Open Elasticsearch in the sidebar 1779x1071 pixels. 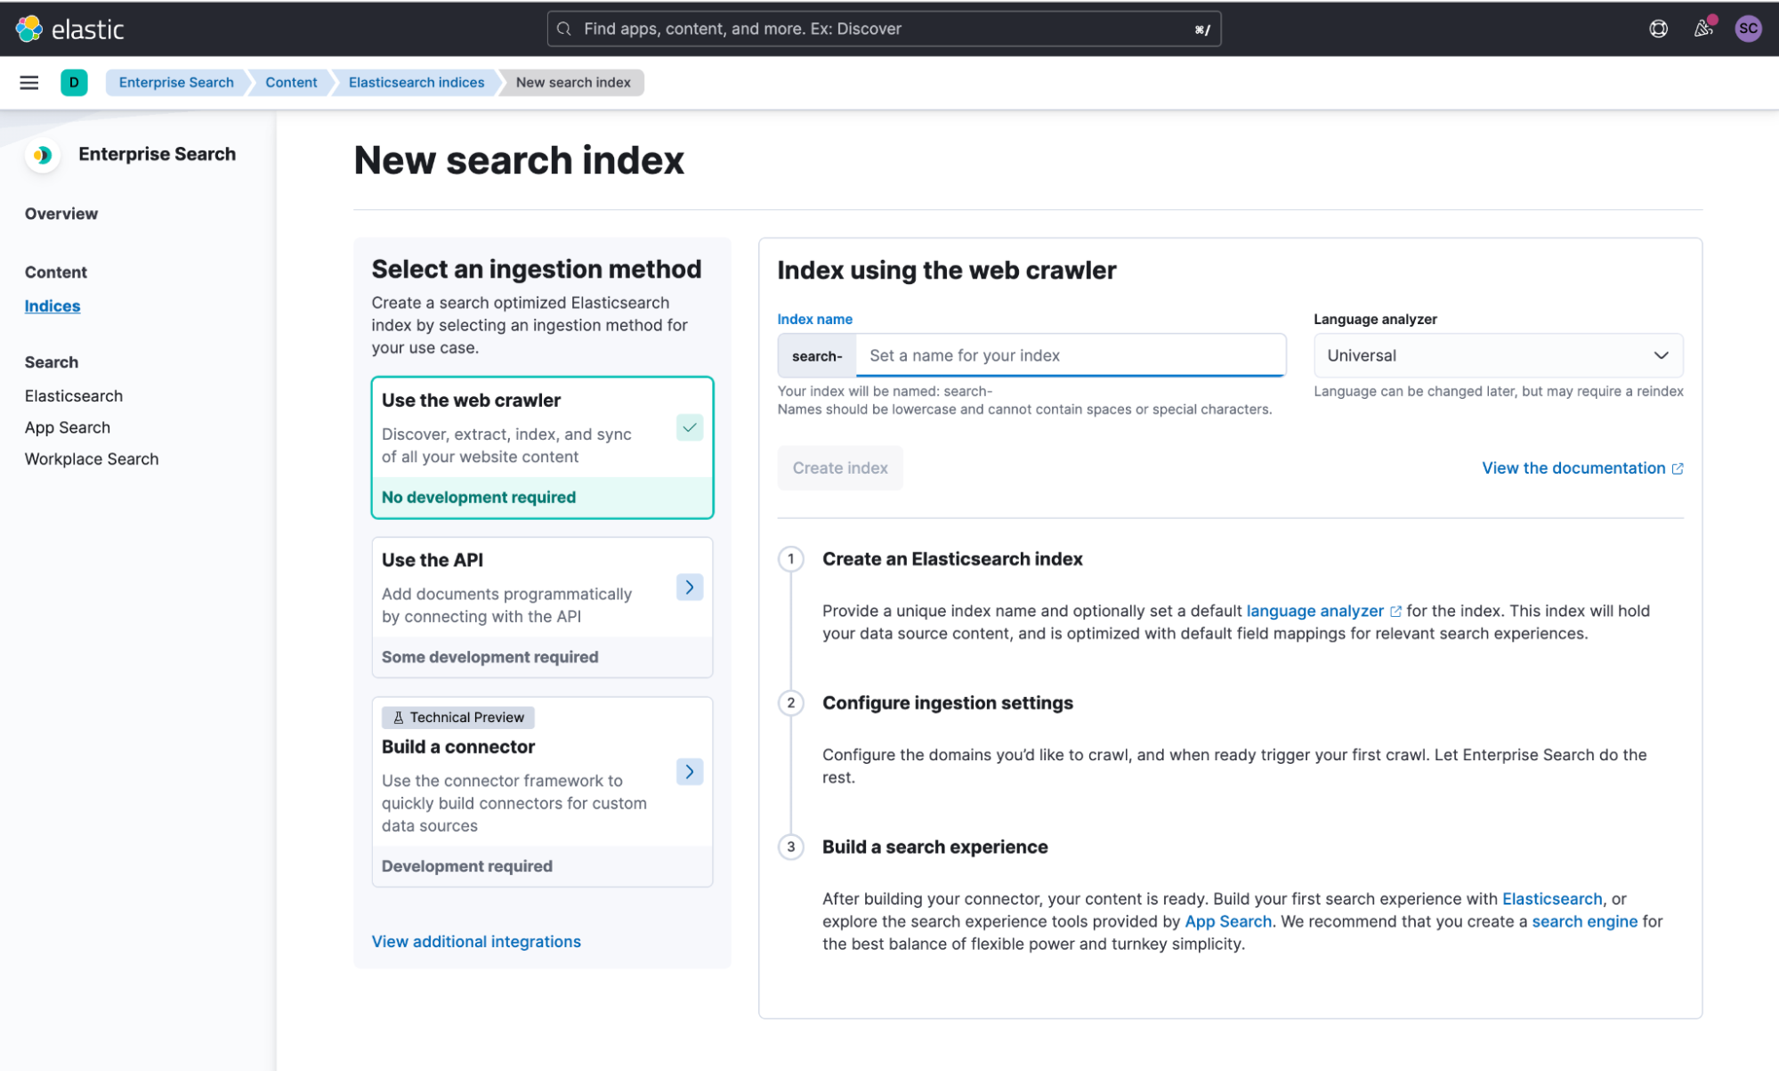(x=74, y=396)
